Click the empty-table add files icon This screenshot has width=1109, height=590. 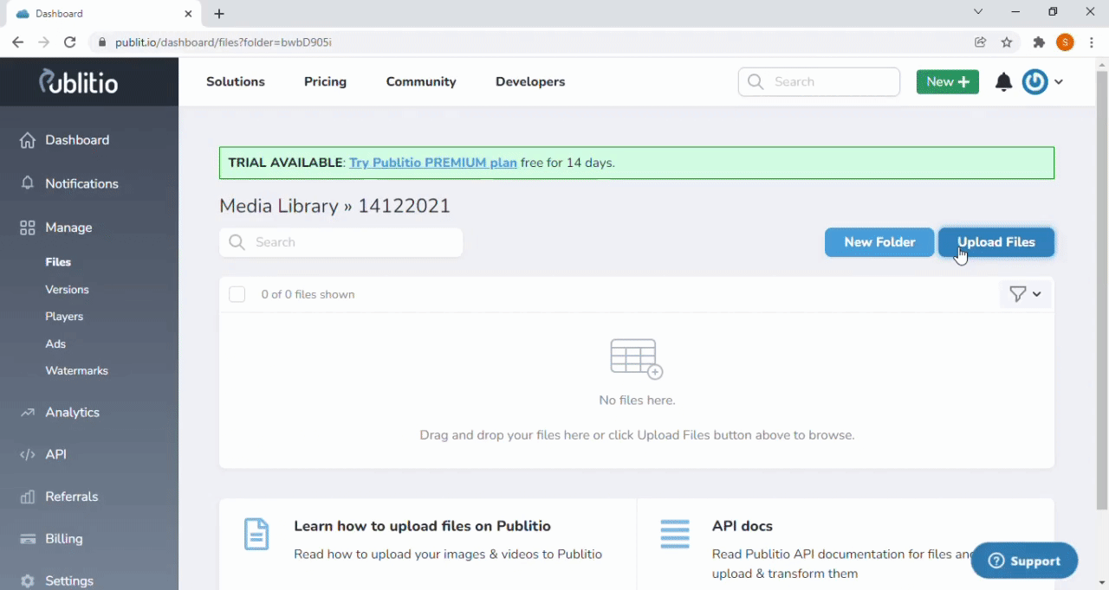click(636, 358)
